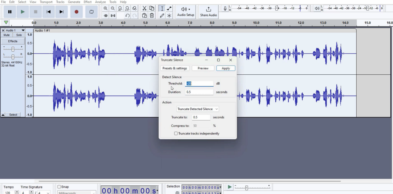Adjust the track pan slider
393x194 pixels.
13,57
